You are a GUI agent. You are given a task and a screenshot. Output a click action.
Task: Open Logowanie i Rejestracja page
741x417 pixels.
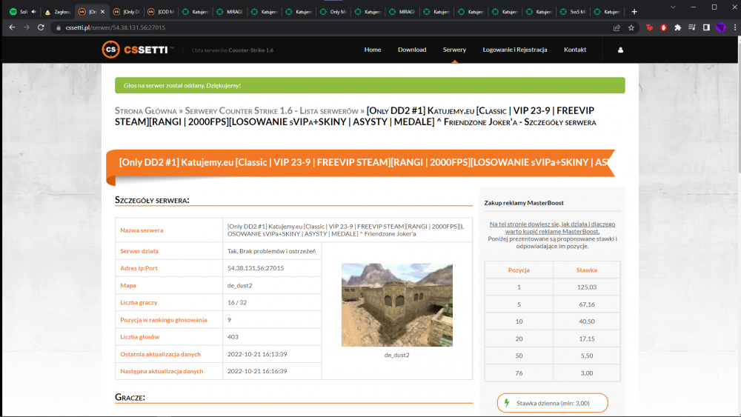(515, 50)
